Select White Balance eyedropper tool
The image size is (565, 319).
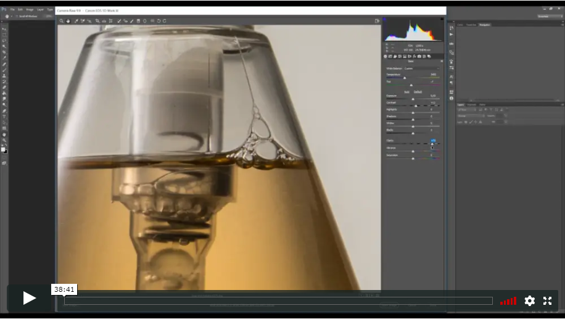pyautogui.click(x=76, y=21)
